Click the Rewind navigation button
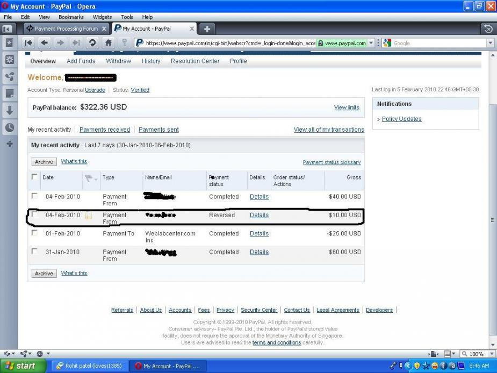Viewport: 497px width, 373px height. pyautogui.click(x=28, y=42)
